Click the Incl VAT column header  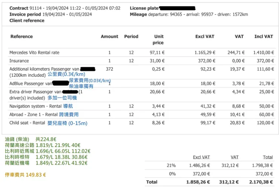[x=264, y=37]
